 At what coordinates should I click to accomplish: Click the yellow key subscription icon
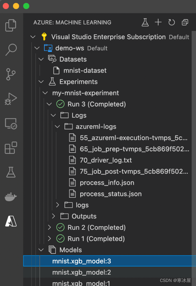pos(44,37)
